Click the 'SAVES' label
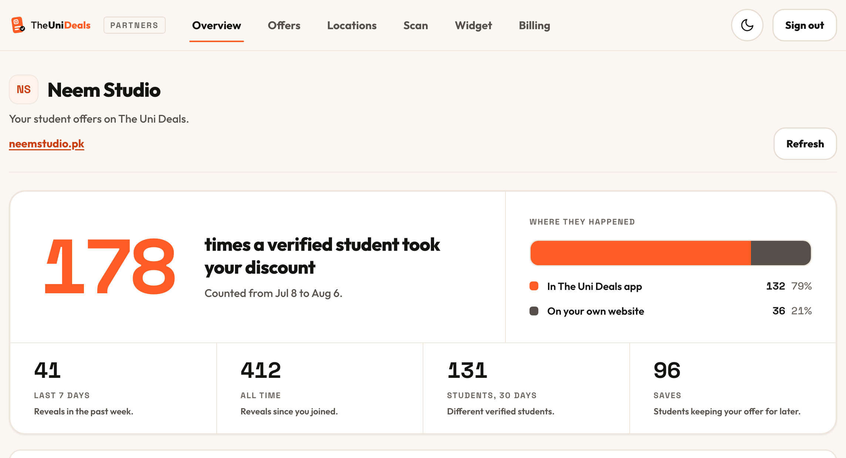 click(667, 396)
